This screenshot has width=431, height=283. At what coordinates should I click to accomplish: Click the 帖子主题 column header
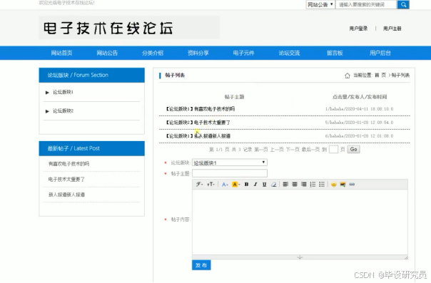[235, 97]
